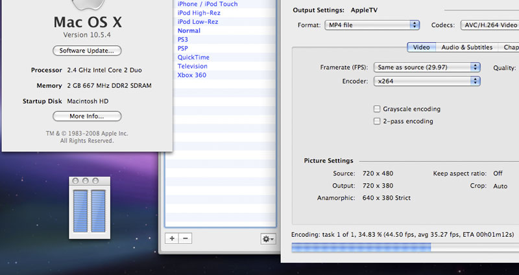The height and width of the screenshot is (275, 519).
Task: Click the 'Macintosh HD' startup disk text
Action: click(x=88, y=101)
